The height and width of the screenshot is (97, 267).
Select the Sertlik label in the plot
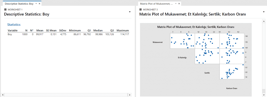click(207, 73)
